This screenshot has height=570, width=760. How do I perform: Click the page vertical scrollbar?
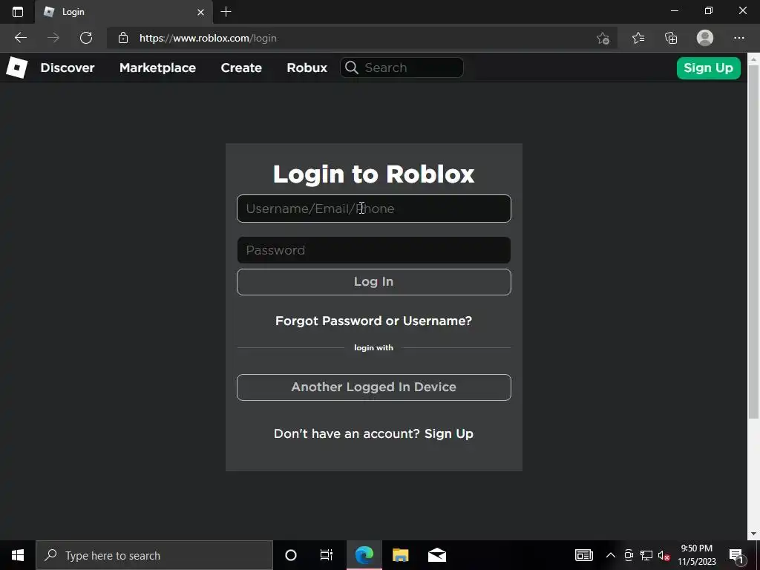pos(753,243)
